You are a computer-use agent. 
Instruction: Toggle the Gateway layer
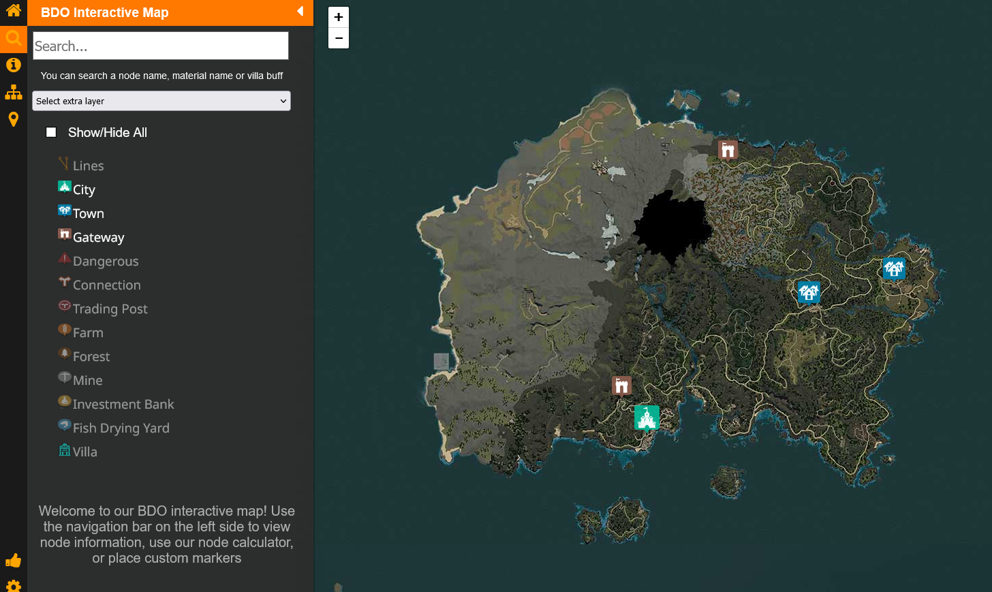[x=91, y=237]
